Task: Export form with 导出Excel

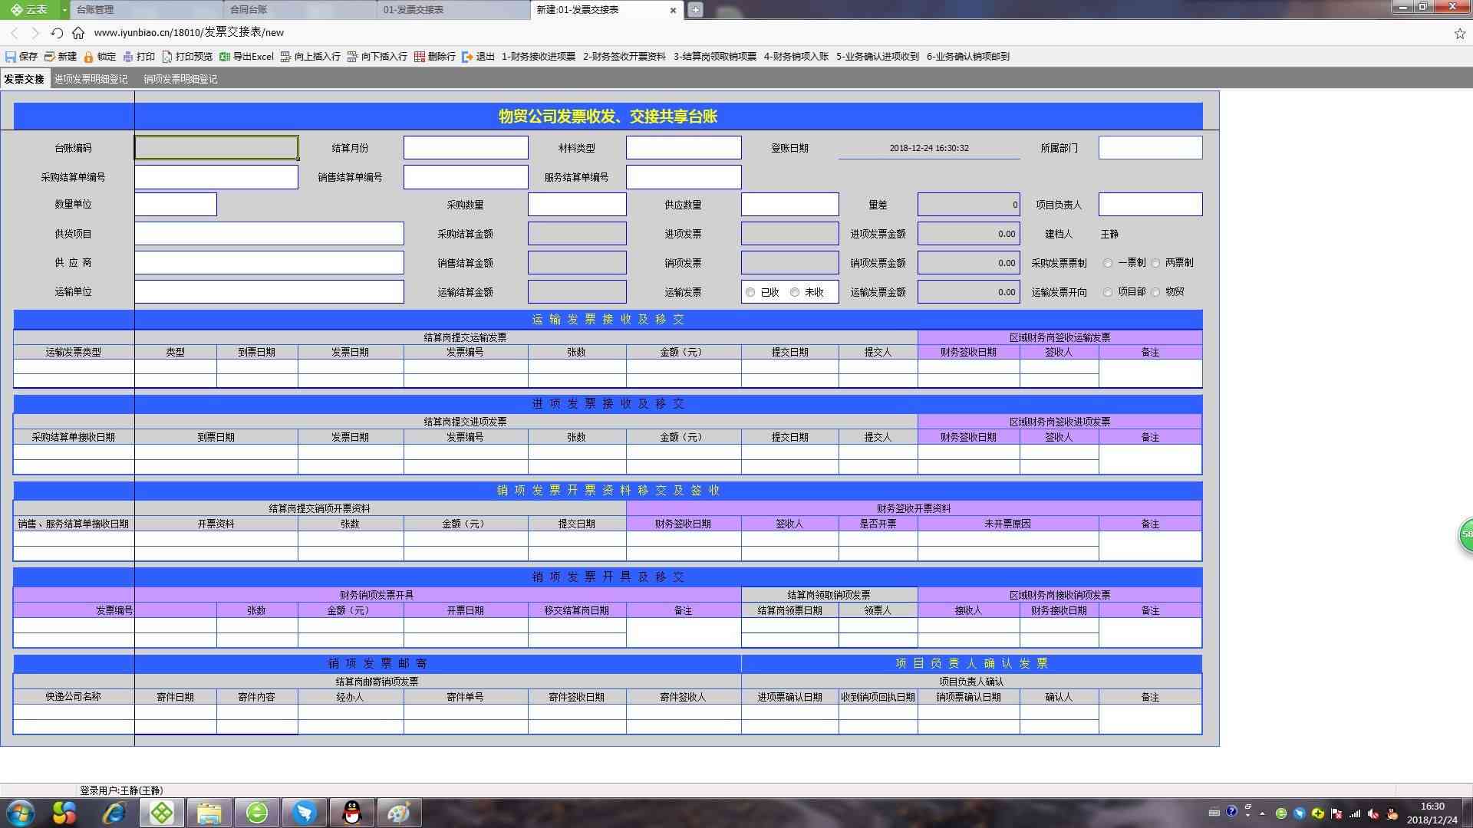Action: (246, 57)
